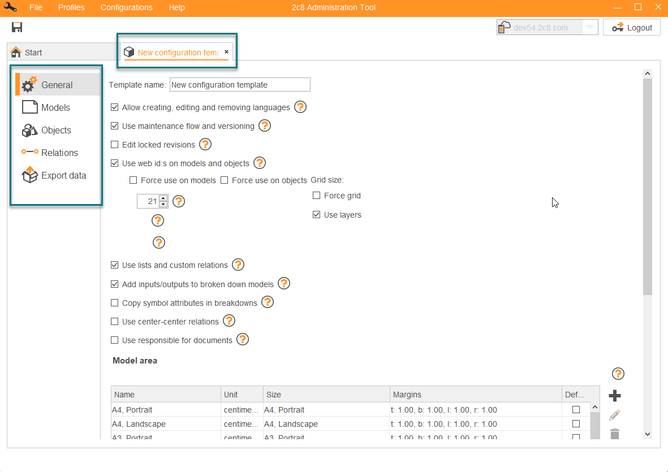Click the Name column header
This screenshot has height=472, width=668.
[x=166, y=395]
